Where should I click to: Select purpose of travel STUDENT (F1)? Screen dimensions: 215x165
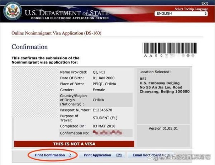pos(105,118)
